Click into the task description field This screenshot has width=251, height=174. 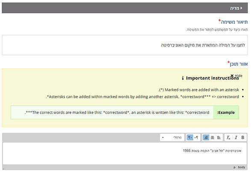(125, 45)
